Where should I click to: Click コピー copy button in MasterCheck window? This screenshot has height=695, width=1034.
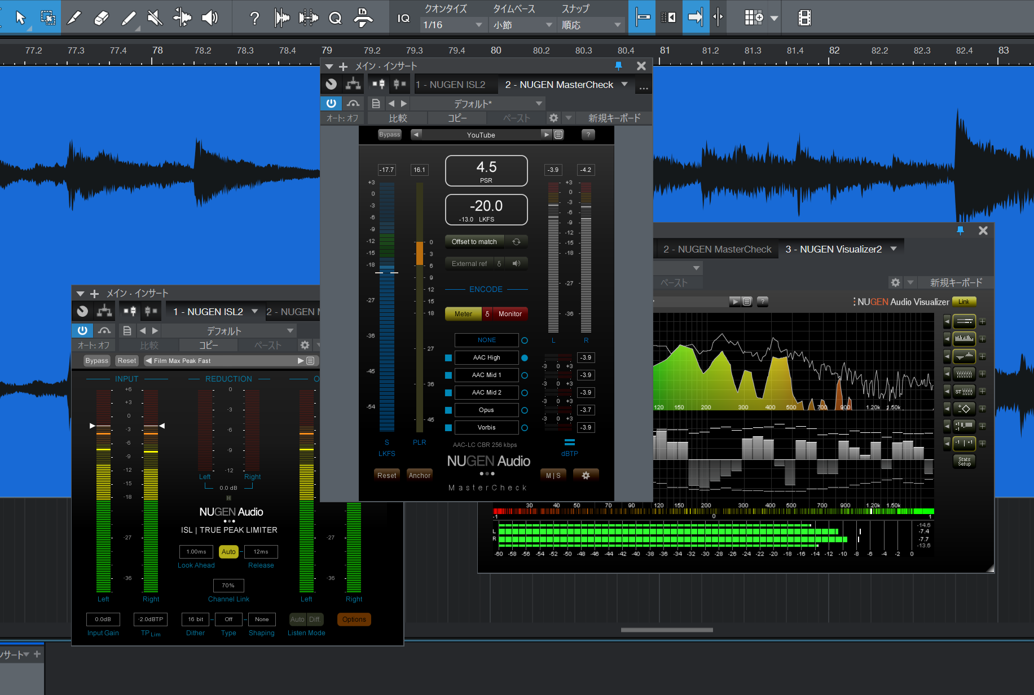tap(457, 118)
